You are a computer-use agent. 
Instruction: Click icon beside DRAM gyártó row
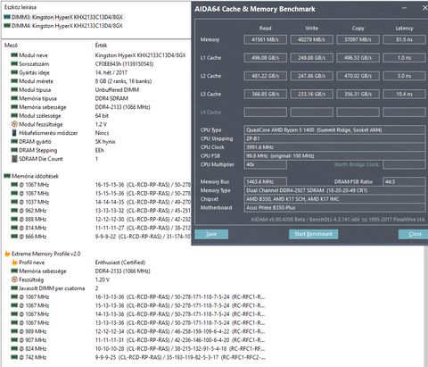[14, 141]
